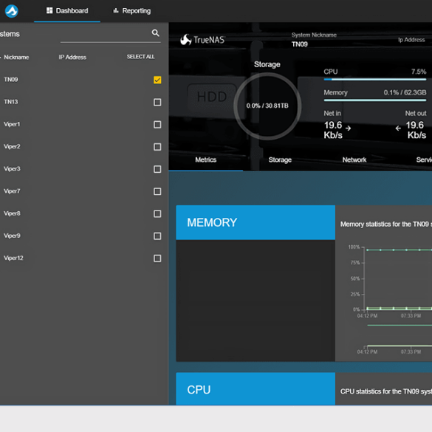The width and height of the screenshot is (432, 432).
Task: Select the Viper3 nickname row text
Action: [x=12, y=169]
